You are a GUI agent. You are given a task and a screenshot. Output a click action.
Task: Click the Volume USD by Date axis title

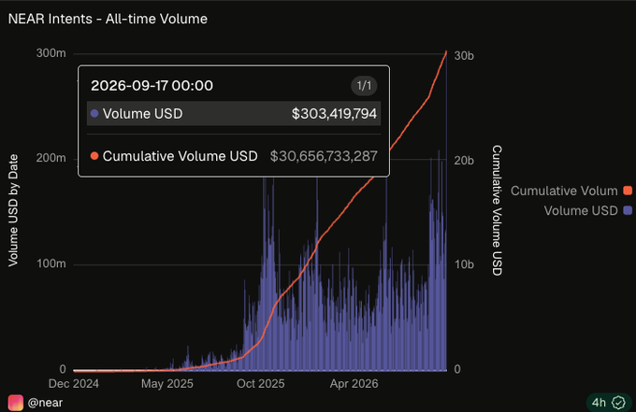(13, 210)
